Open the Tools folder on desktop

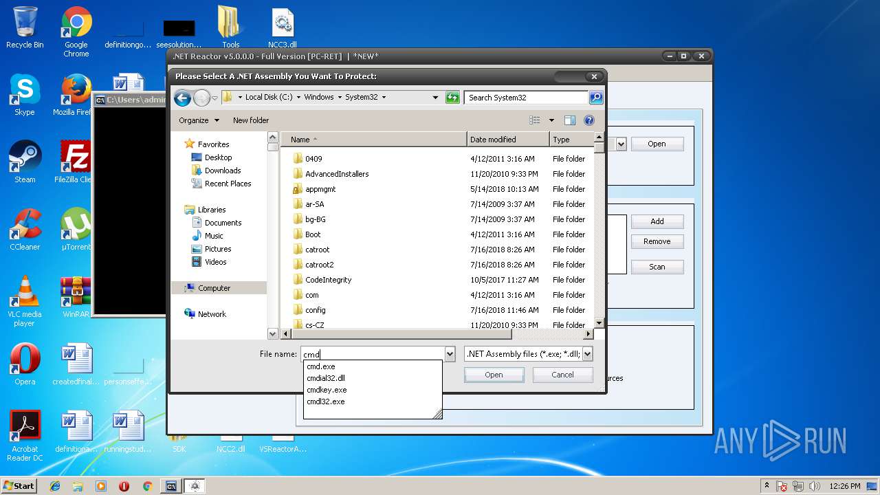click(x=230, y=28)
